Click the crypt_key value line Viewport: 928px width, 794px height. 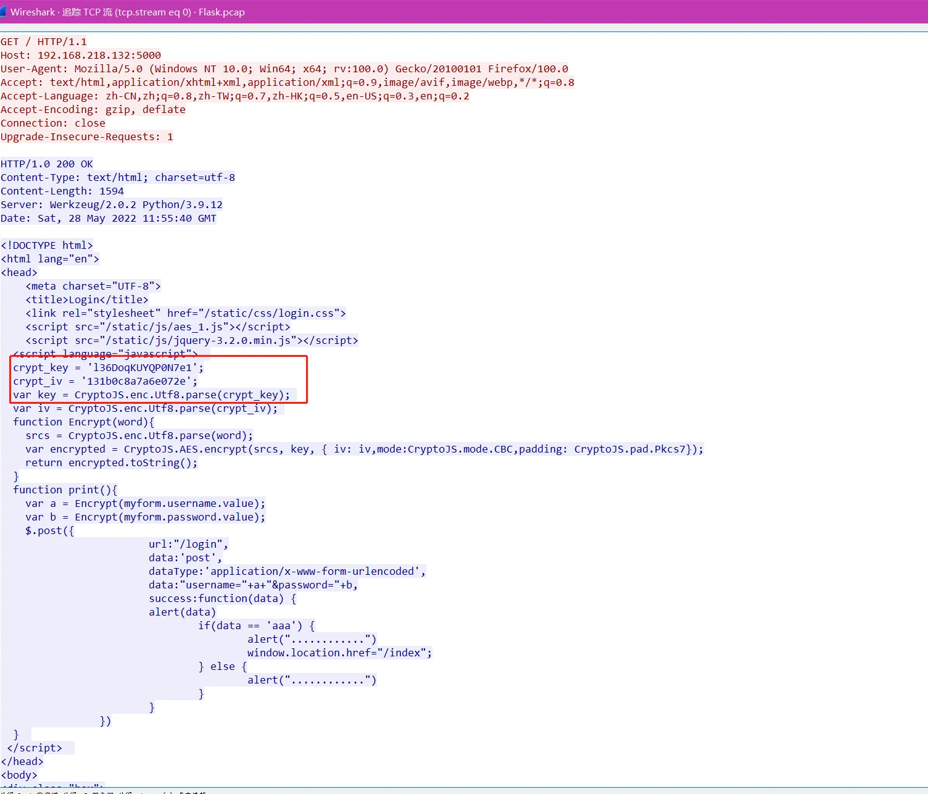109,367
